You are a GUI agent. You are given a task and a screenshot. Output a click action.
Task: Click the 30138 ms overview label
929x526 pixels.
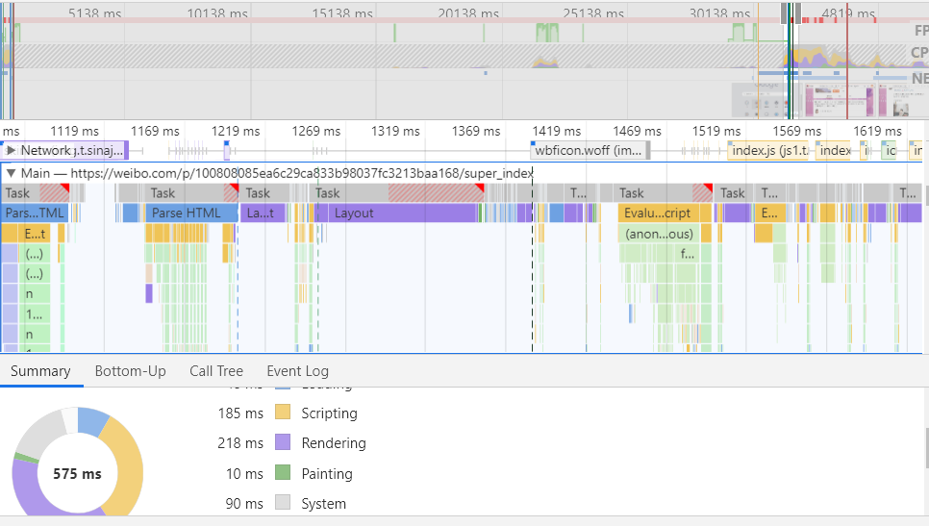click(719, 13)
